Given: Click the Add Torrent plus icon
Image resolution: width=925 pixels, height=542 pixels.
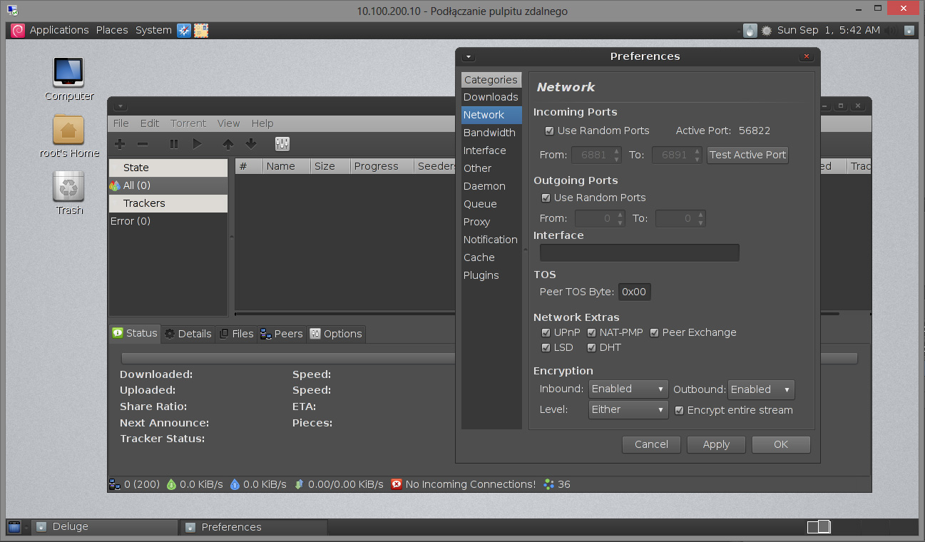Looking at the screenshot, I should (120, 144).
